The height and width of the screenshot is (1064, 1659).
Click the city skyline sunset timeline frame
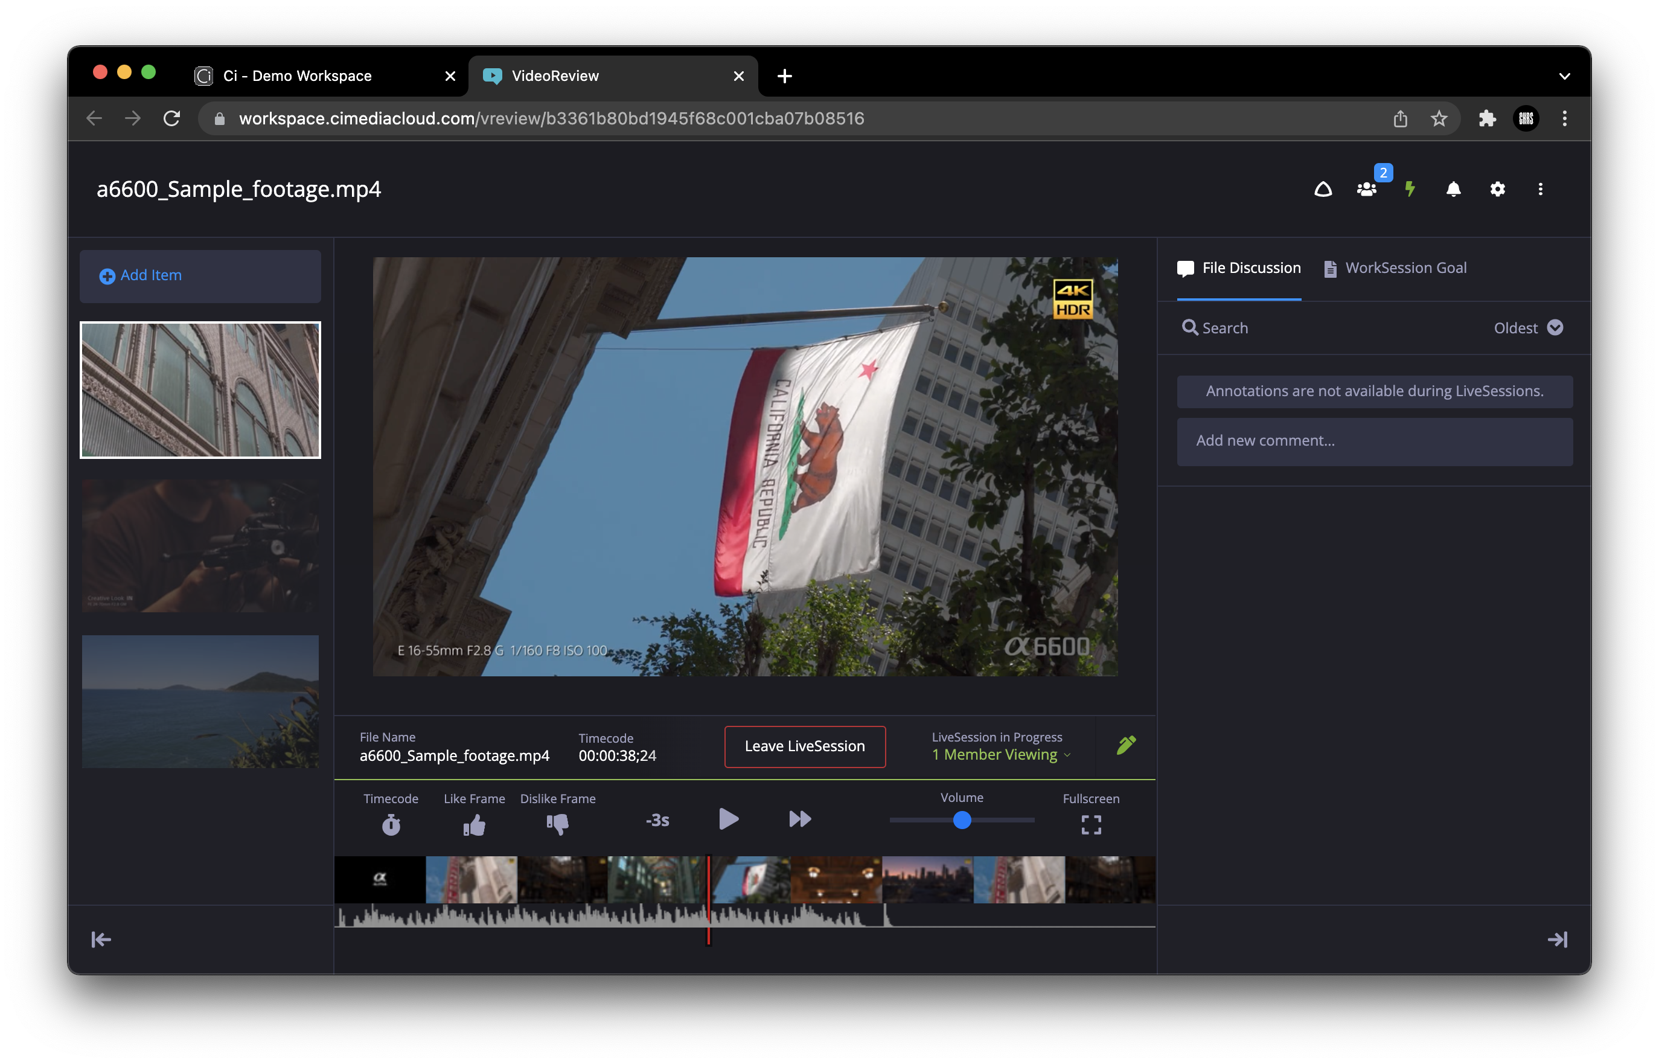(927, 879)
